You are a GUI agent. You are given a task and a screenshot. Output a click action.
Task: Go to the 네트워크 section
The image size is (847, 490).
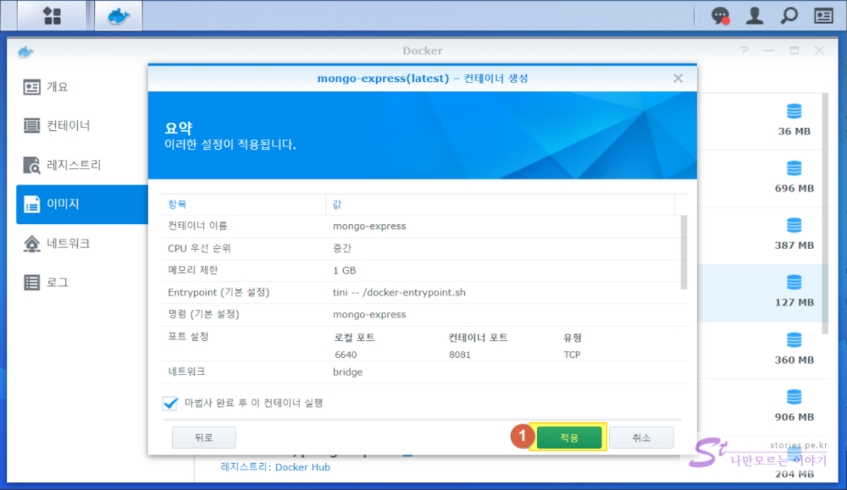pos(68,243)
